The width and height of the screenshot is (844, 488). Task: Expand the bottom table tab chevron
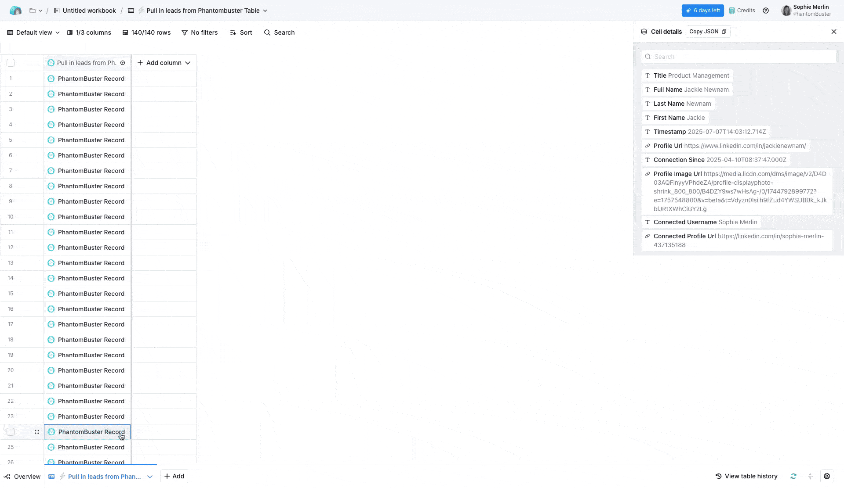150,477
